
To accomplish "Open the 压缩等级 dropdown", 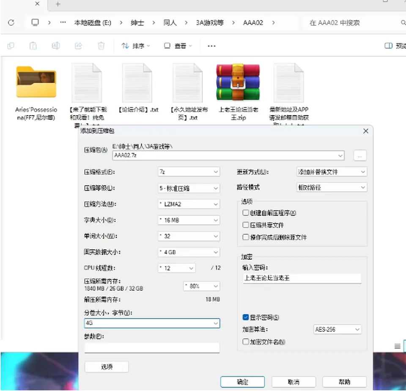I will pyautogui.click(x=189, y=188).
